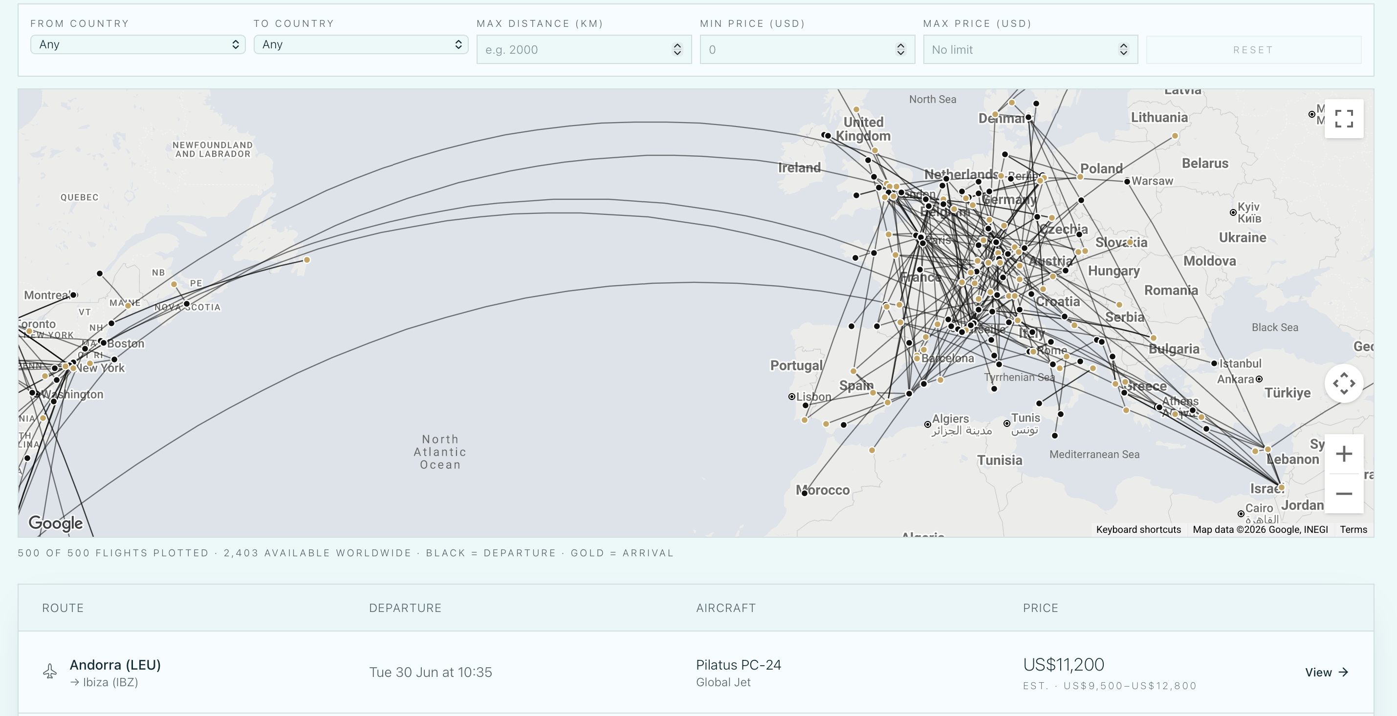Toggle fullscreen map view
Viewport: 1397px width, 716px height.
tap(1343, 119)
